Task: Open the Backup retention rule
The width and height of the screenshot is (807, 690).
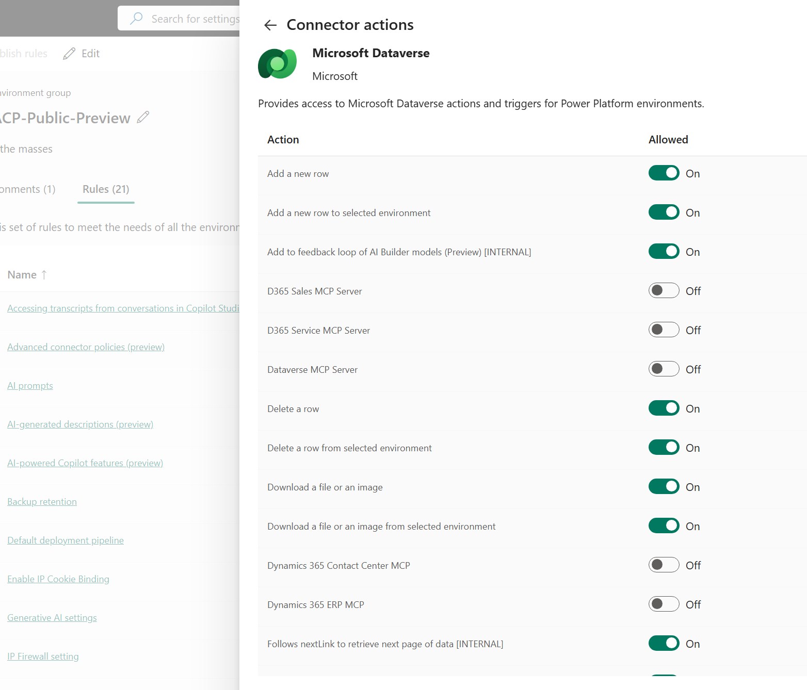Action: [x=42, y=501]
